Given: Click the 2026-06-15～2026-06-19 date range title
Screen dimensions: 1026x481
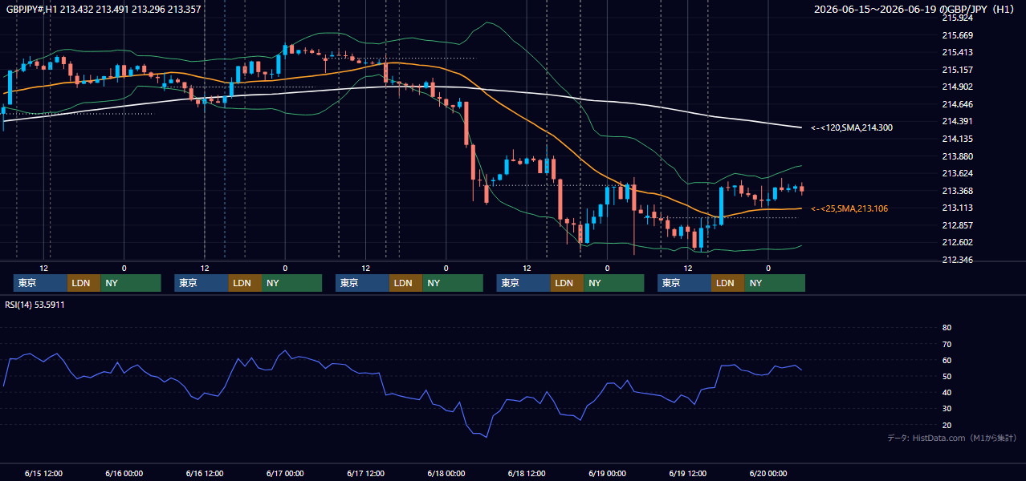Looking at the screenshot, I should (915, 10).
